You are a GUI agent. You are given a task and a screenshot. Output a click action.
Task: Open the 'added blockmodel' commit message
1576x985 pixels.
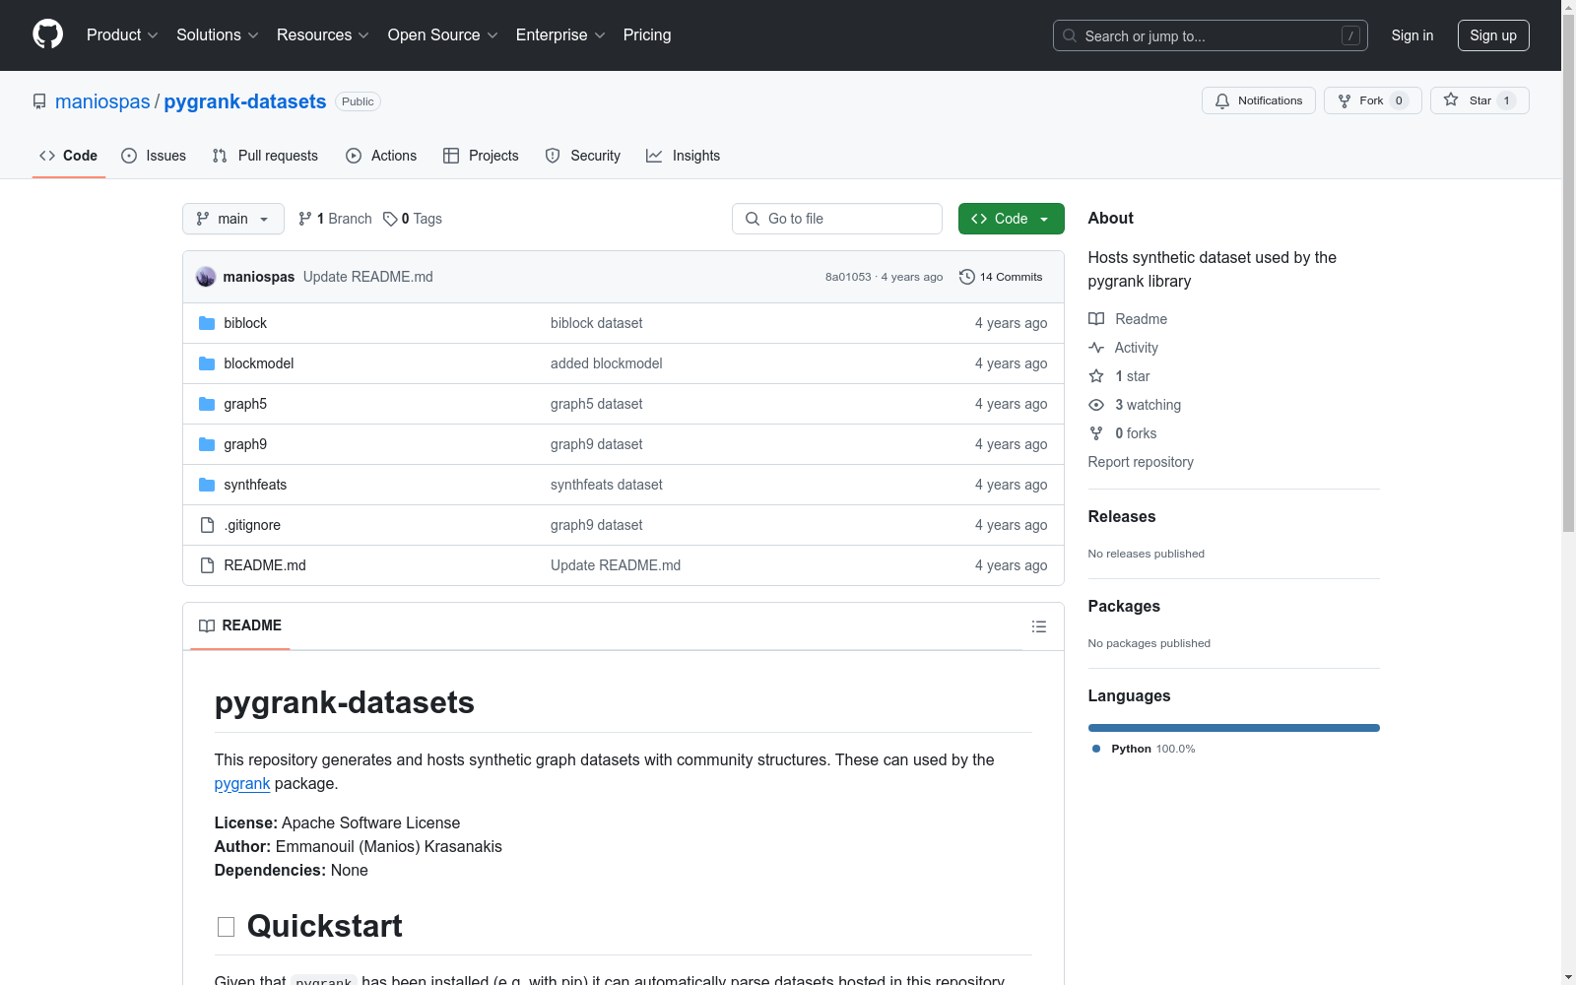pyautogui.click(x=607, y=363)
